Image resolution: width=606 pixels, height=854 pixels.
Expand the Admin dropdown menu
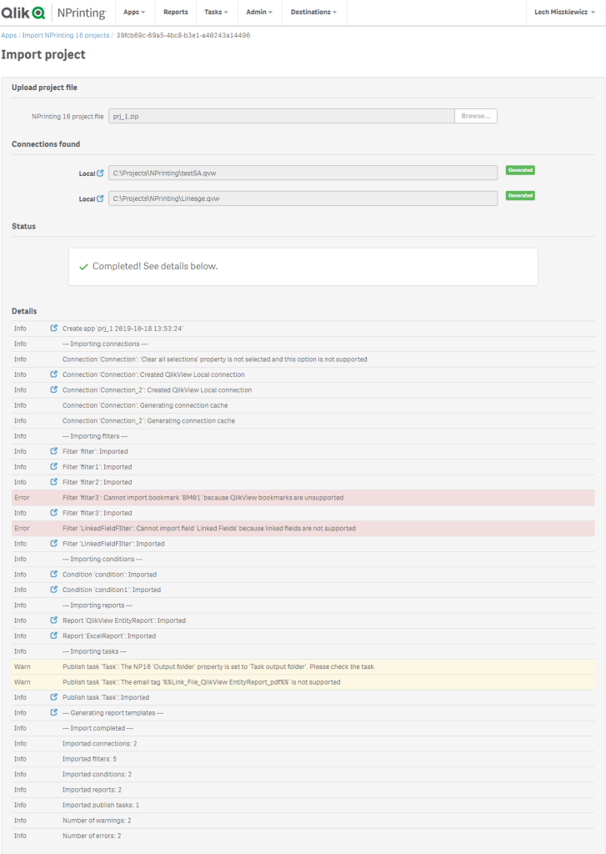click(x=259, y=13)
